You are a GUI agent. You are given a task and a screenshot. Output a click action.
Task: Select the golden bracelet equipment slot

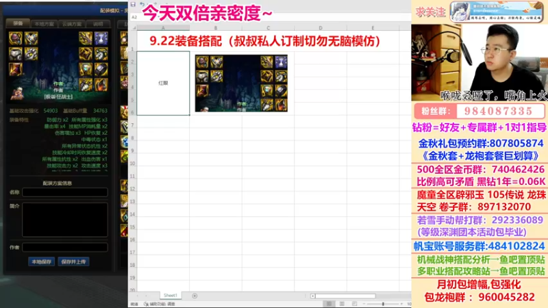86,54
